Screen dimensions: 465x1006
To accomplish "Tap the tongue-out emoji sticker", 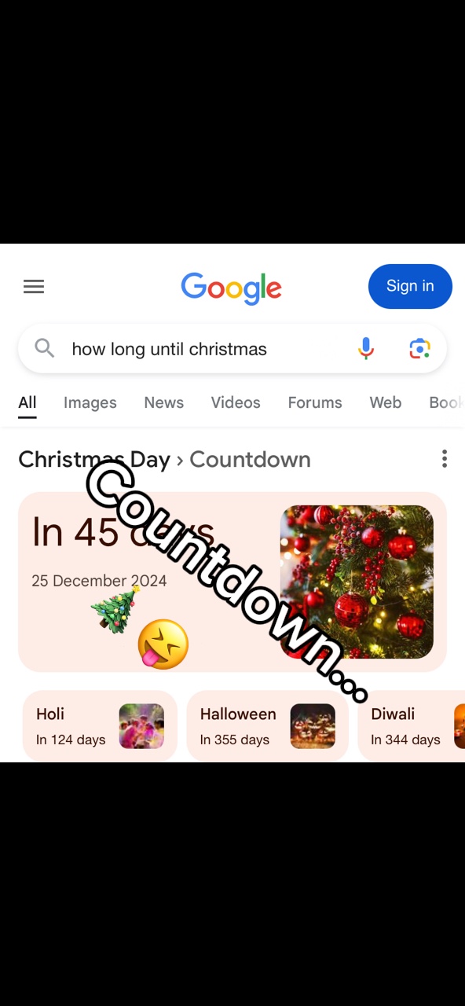I will pos(163,644).
